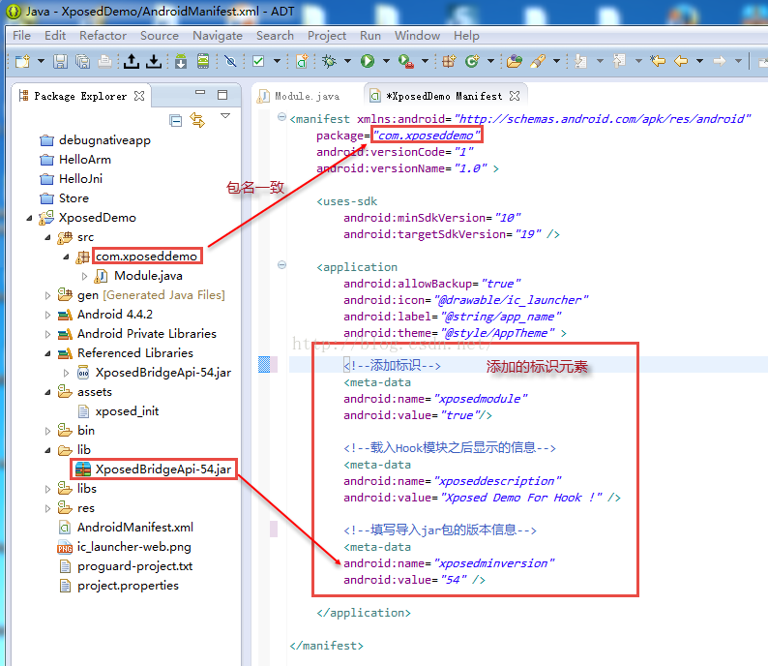Collapse the manifest element fold marker
The image size is (768, 666).
[281, 116]
